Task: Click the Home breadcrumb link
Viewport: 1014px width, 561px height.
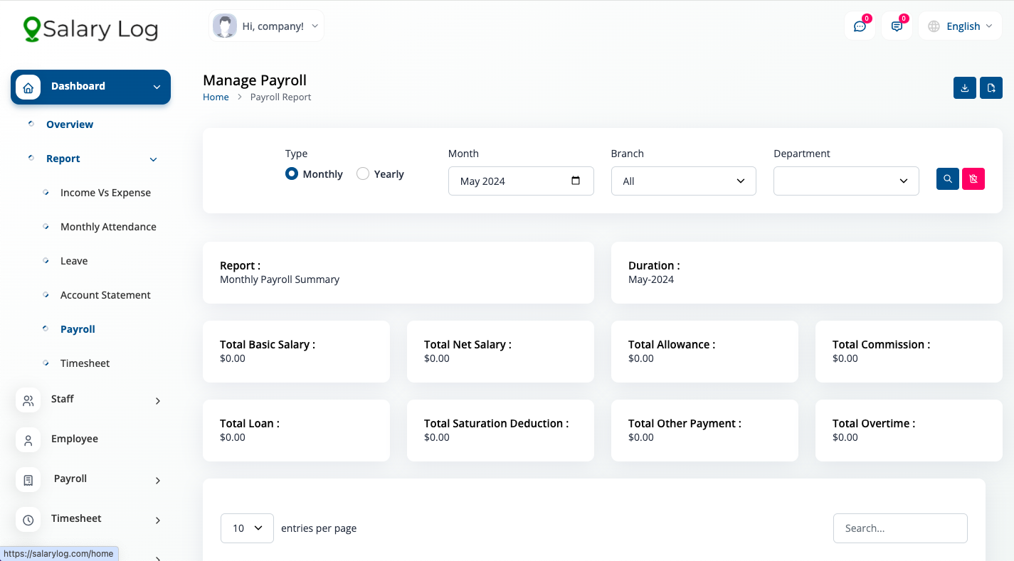Action: click(x=216, y=97)
